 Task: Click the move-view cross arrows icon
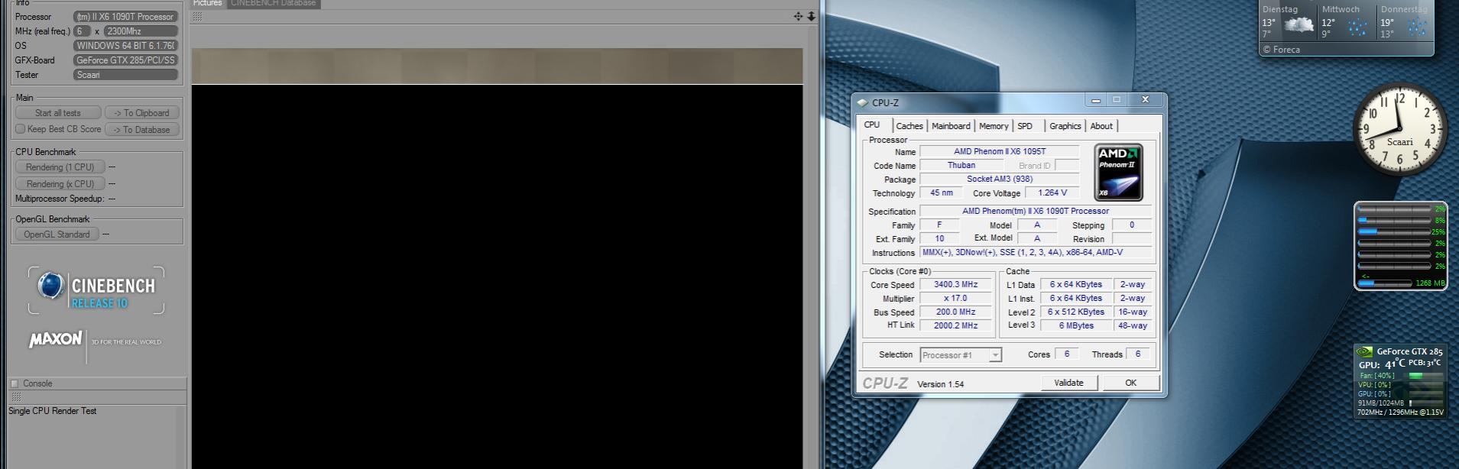798,16
